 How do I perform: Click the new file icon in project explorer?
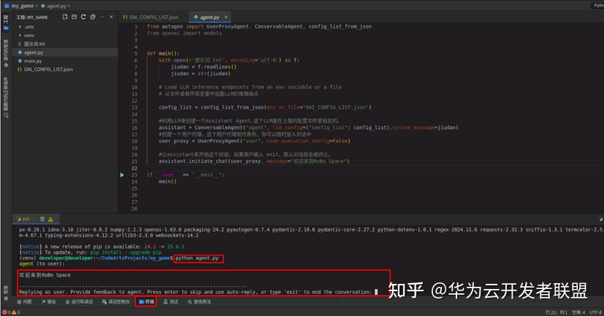click(x=65, y=17)
